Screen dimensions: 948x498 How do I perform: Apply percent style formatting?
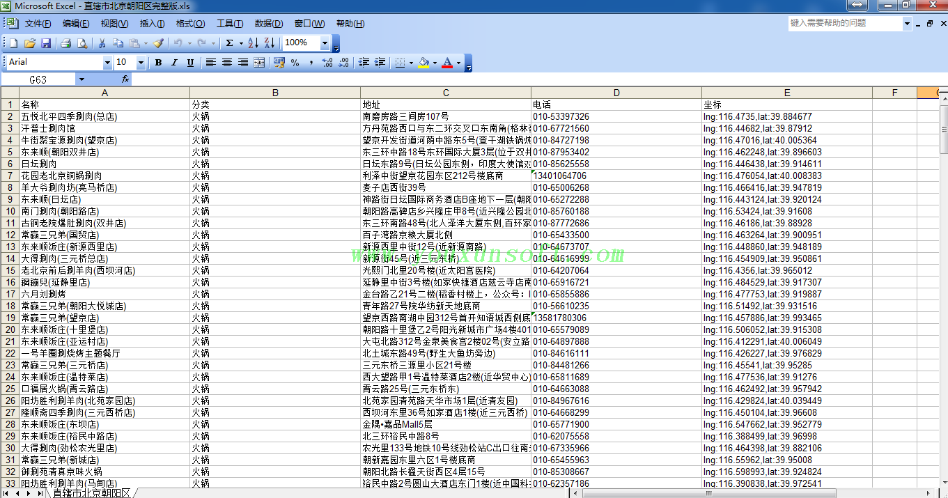[295, 63]
